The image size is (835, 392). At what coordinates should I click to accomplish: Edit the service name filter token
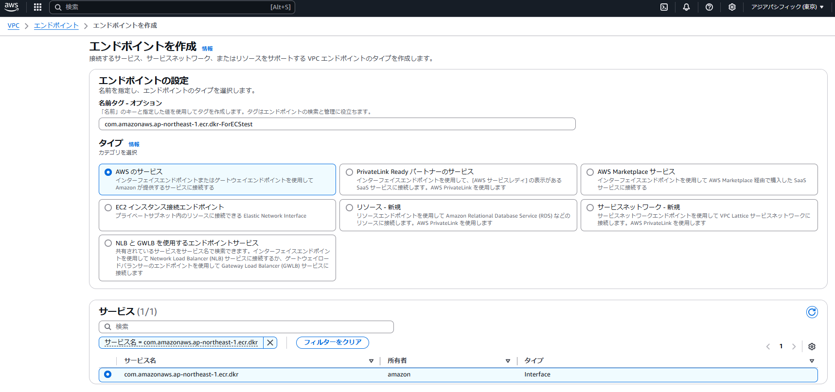click(x=181, y=342)
